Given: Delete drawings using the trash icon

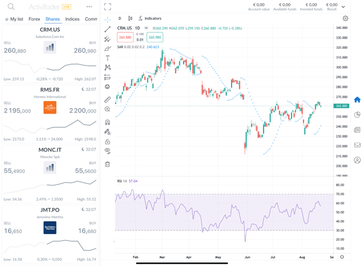Looking at the screenshot, I should coord(108,164).
